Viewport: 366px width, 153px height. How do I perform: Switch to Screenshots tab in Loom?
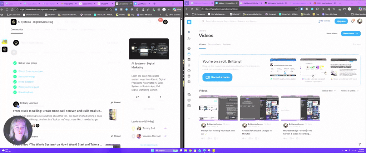214,44
